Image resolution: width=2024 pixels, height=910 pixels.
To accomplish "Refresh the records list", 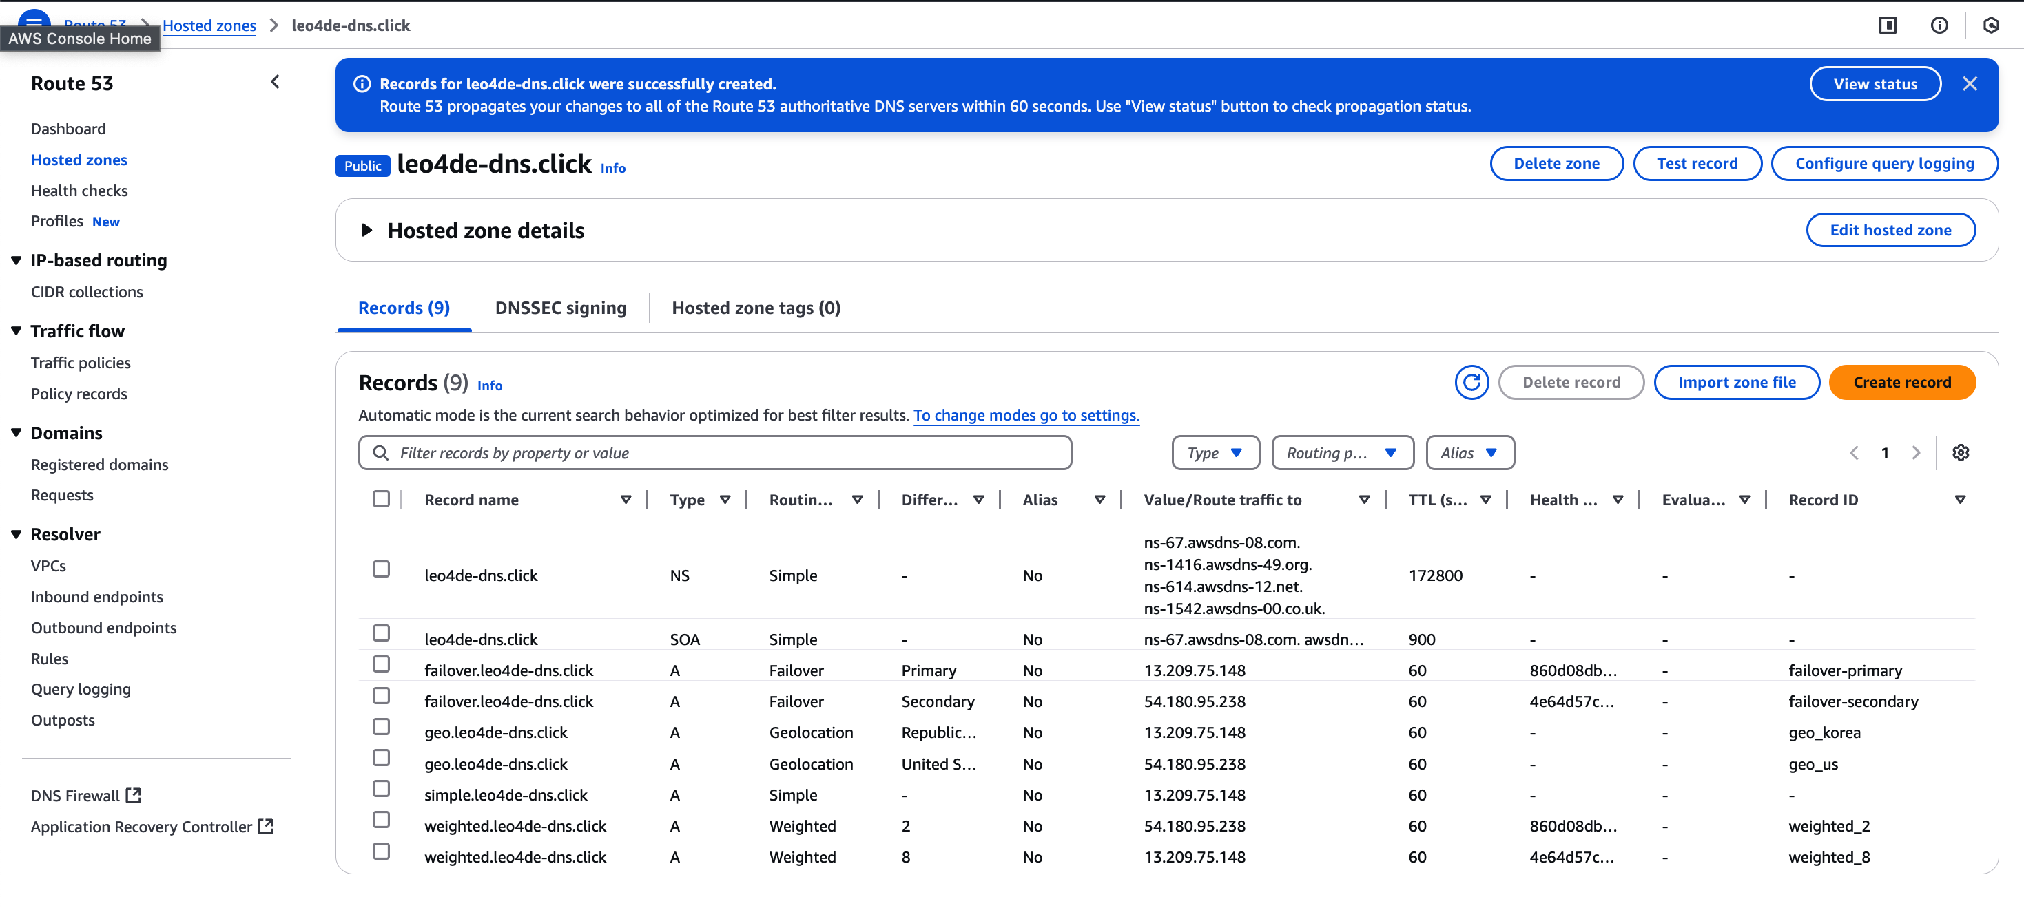I will click(x=1472, y=382).
